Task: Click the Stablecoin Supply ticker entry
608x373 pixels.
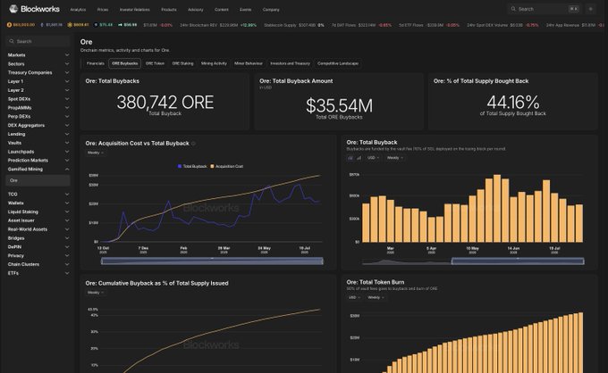Action: tap(294, 25)
